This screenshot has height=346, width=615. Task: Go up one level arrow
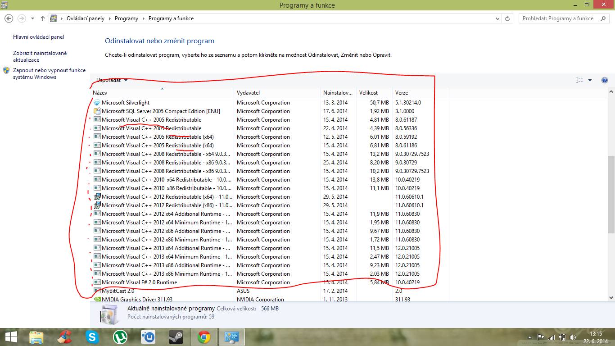[43, 18]
